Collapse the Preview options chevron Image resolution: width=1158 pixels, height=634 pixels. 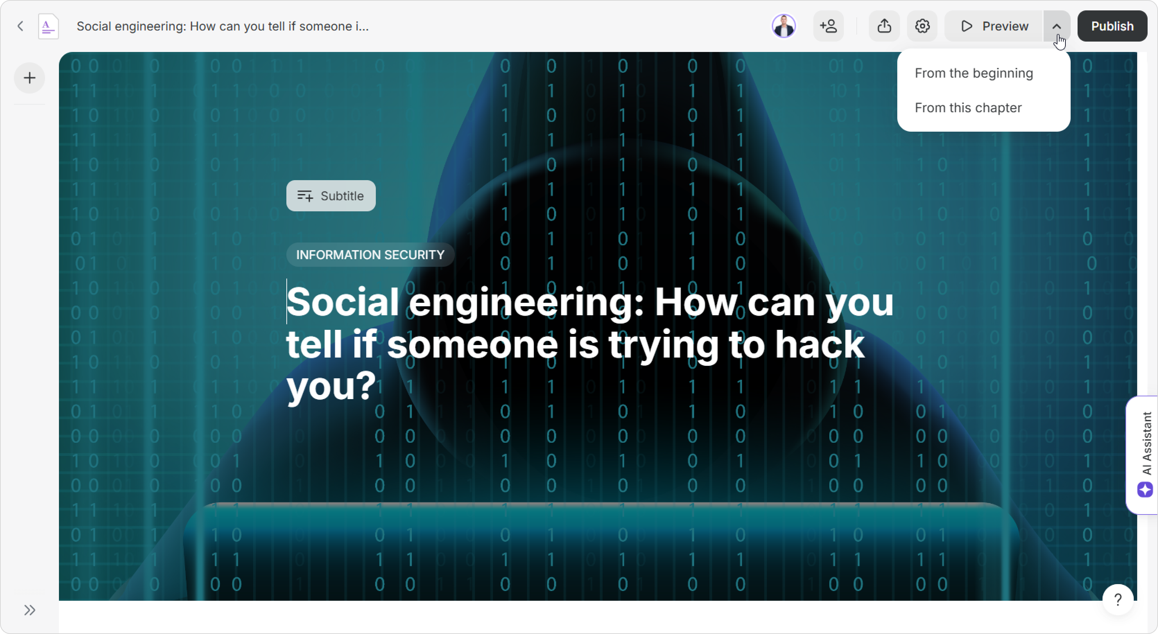(x=1056, y=26)
